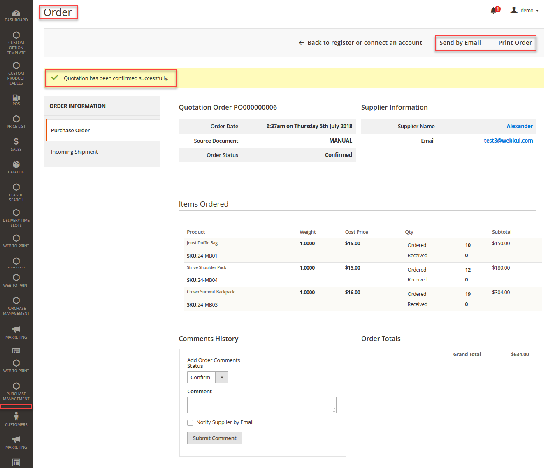Open Delivery Time Slots sidebar icon
The image size is (555, 468).
(x=16, y=213)
